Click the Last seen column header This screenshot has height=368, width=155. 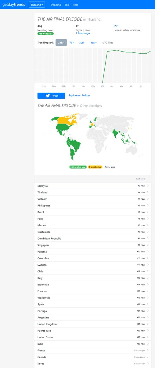click(x=141, y=179)
